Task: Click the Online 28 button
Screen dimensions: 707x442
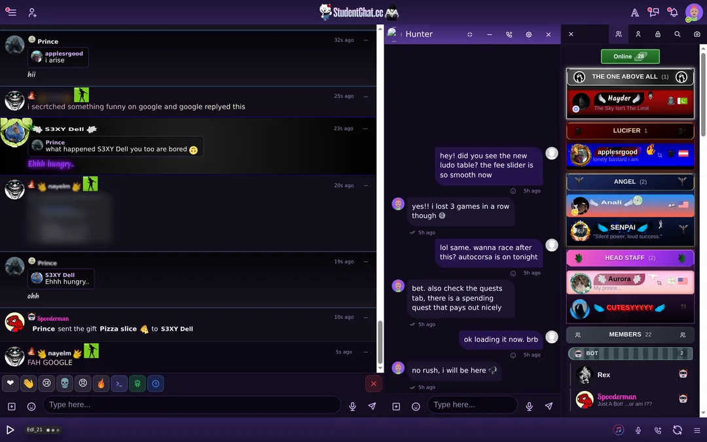Action: 630,56
